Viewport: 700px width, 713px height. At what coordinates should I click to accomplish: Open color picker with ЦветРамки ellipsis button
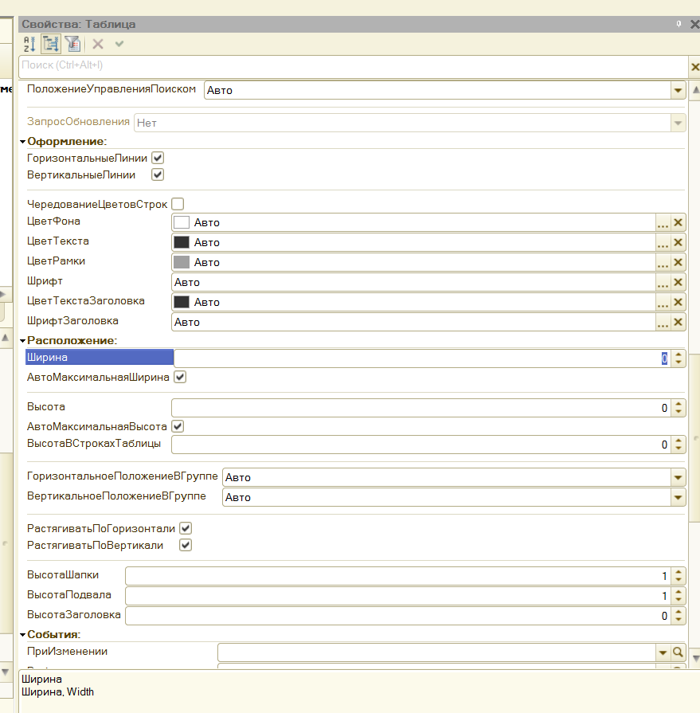coord(663,263)
